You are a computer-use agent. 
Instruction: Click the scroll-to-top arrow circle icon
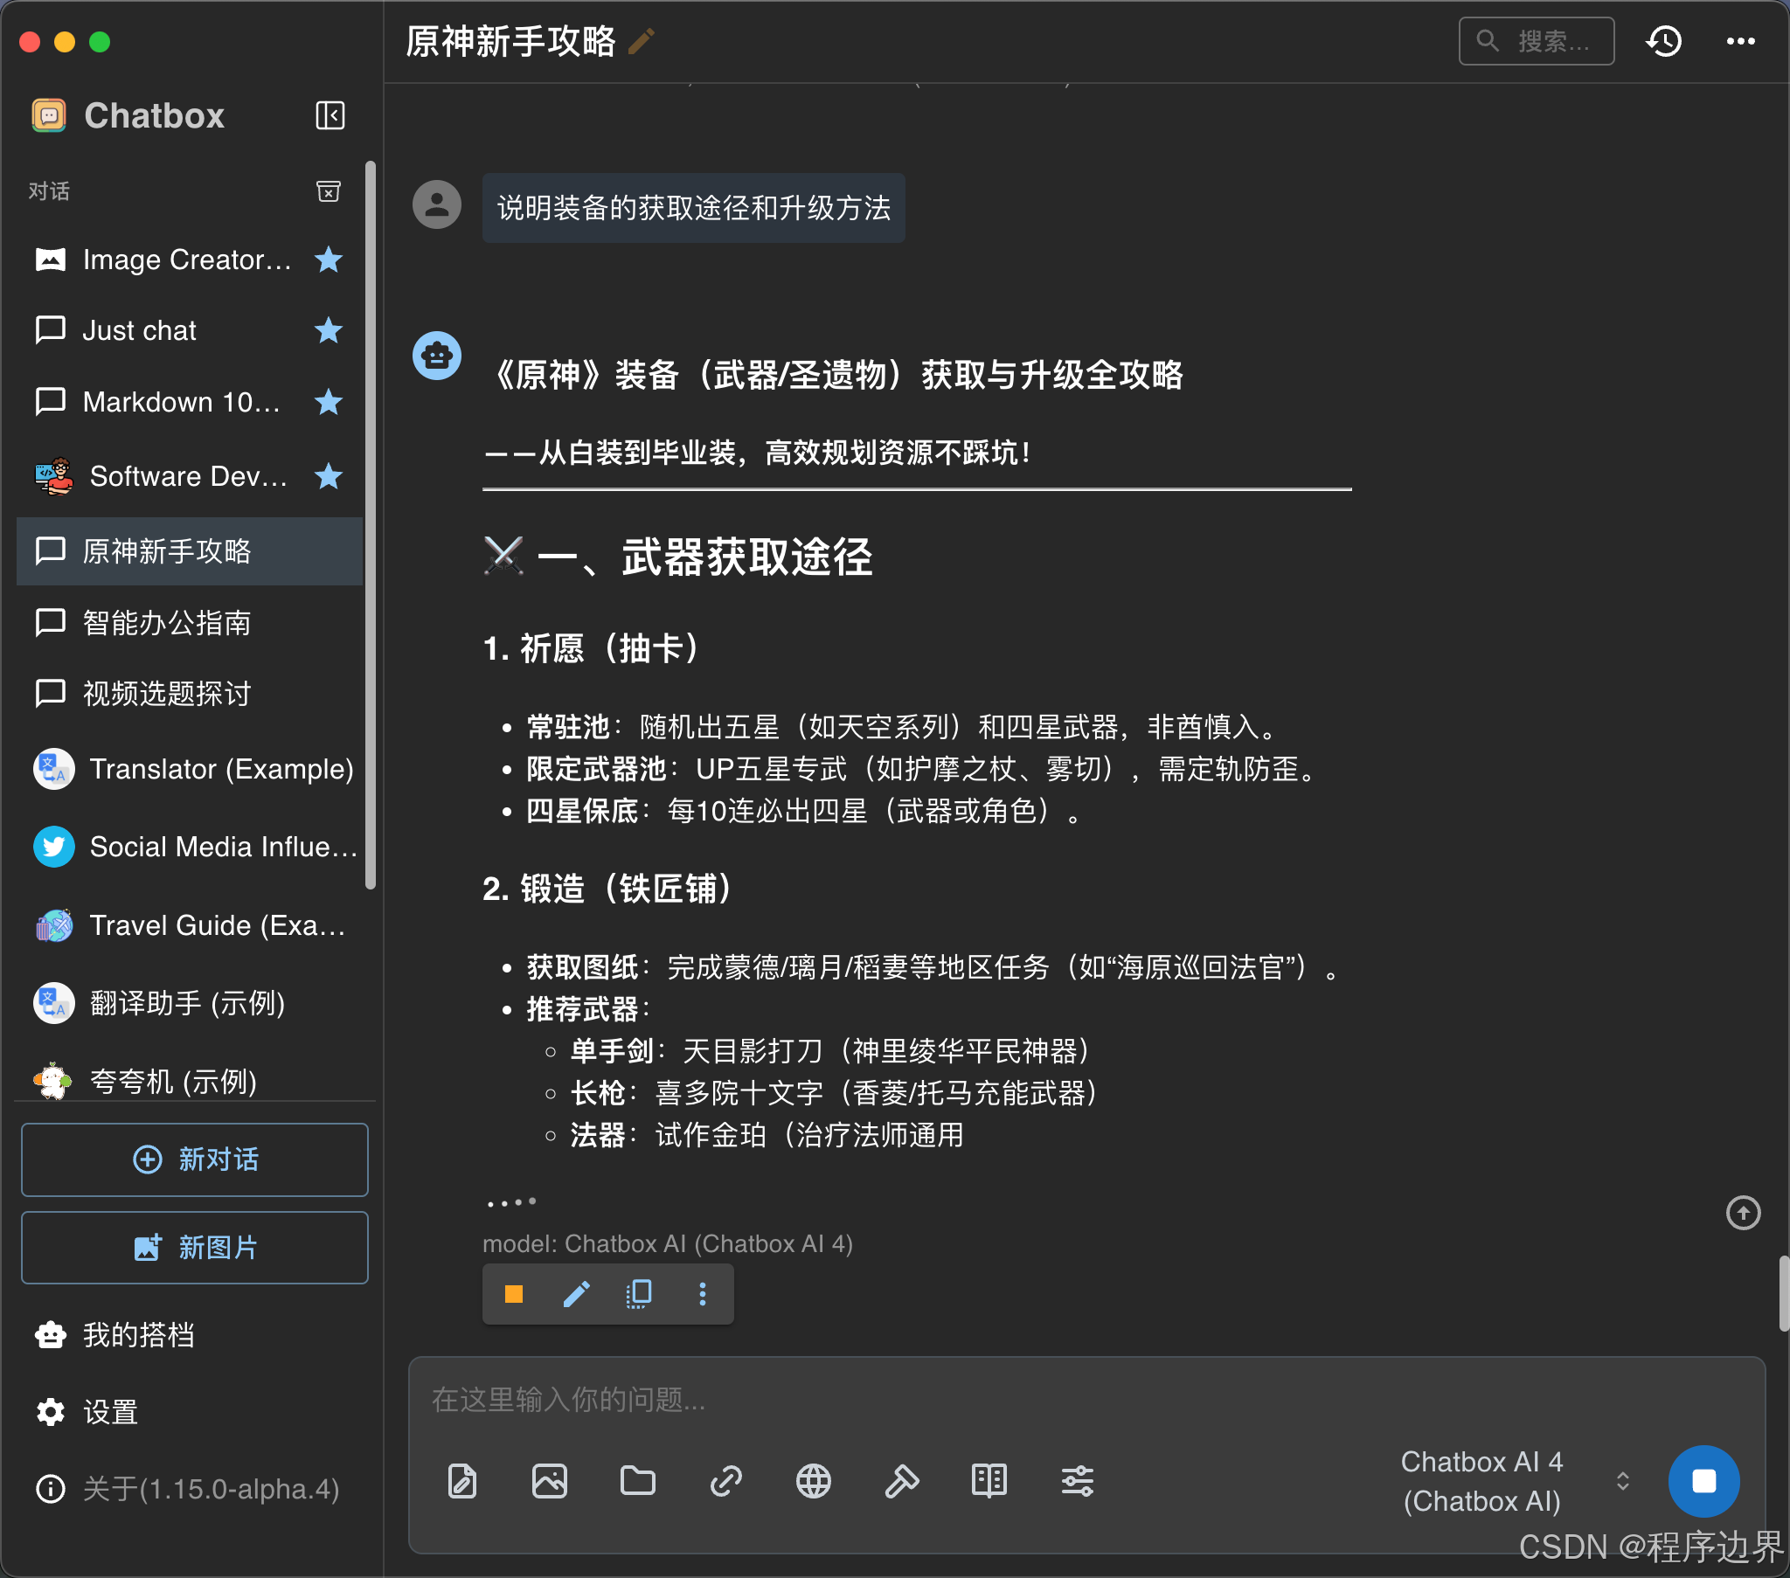coord(1743,1213)
